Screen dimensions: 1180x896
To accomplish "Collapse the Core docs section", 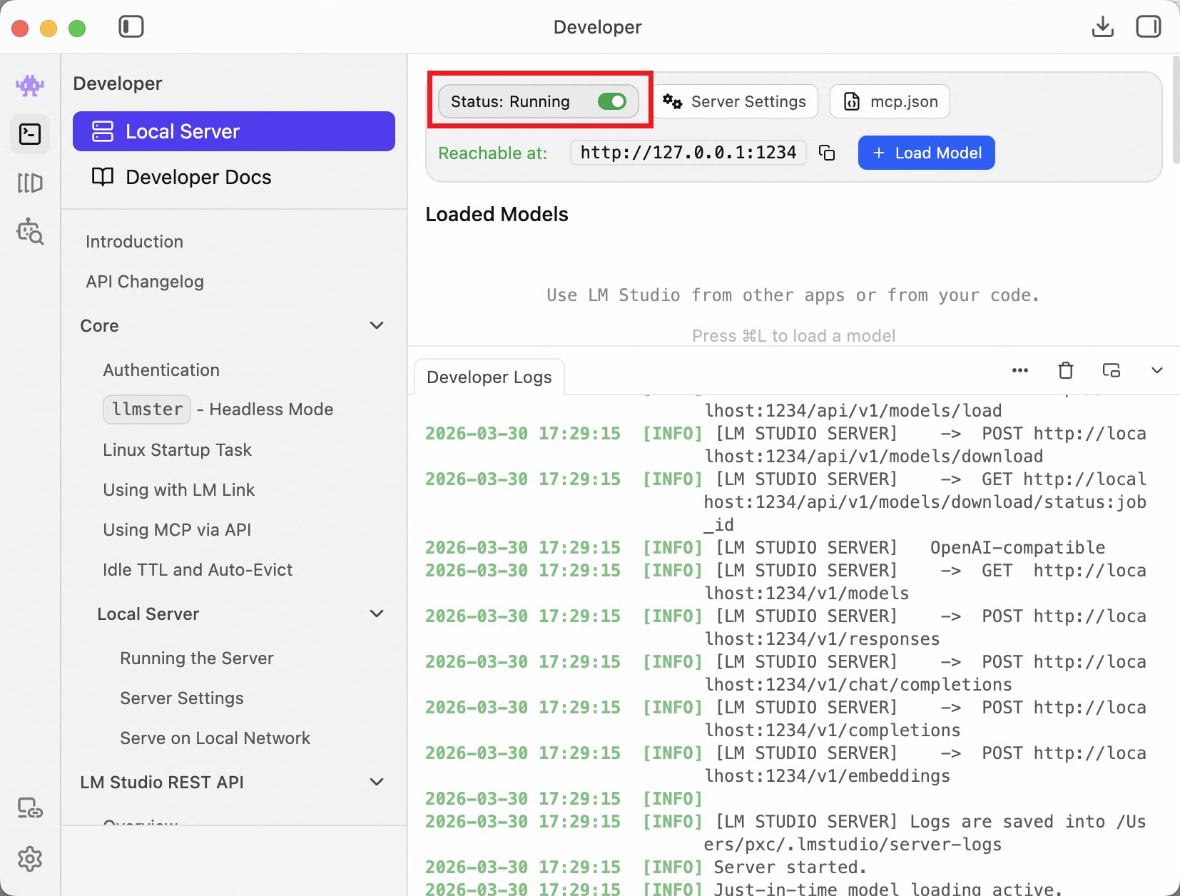I will click(377, 326).
